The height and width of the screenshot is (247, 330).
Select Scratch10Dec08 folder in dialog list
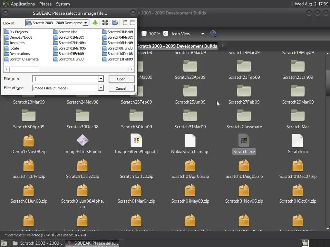coord(118,54)
